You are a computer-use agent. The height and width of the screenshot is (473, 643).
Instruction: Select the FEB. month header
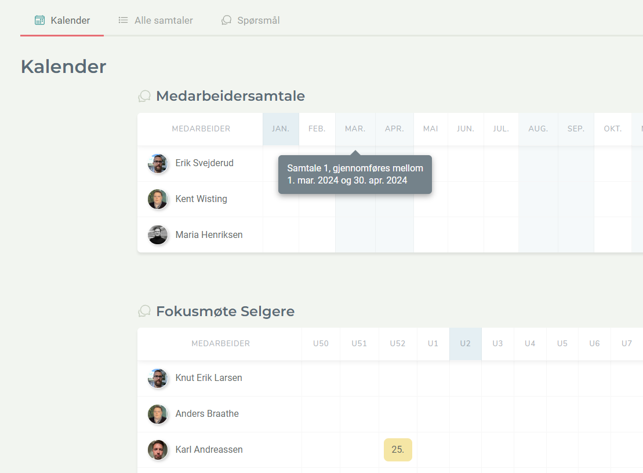[317, 129]
